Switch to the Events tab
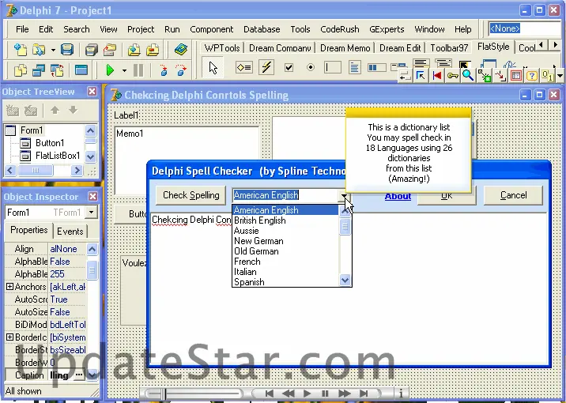The width and height of the screenshot is (566, 403). point(70,232)
